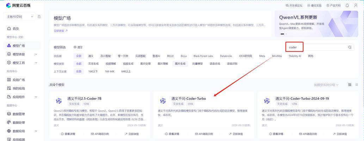Select the 语音识别 model type filter
The image size is (364, 141).
click(232, 64)
